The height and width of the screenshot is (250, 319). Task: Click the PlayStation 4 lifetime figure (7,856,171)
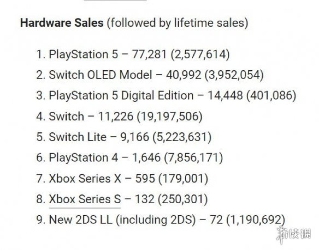click(x=193, y=157)
